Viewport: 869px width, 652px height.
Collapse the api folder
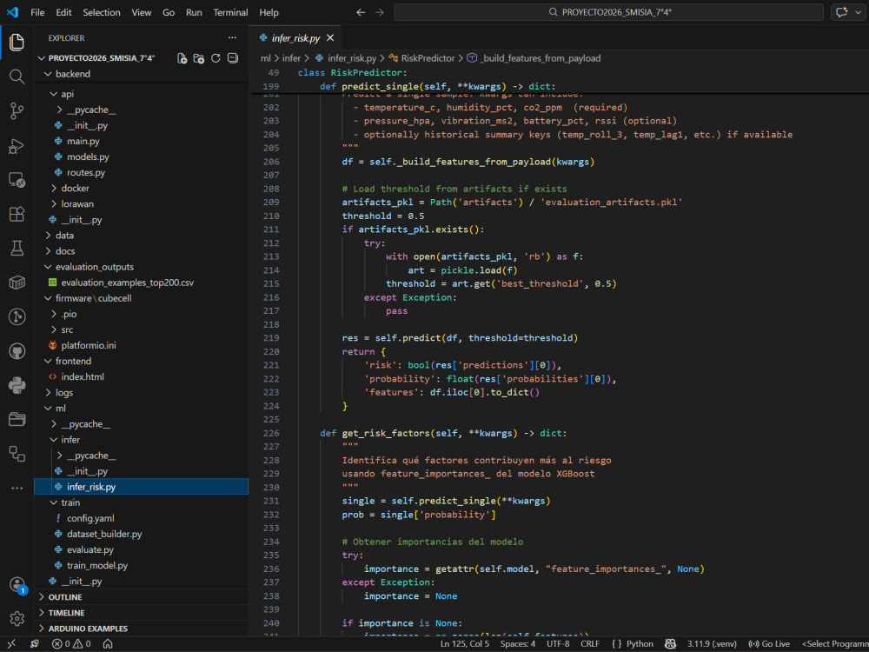click(x=67, y=94)
